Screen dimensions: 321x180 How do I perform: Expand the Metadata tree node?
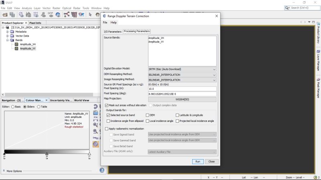tap(7, 32)
